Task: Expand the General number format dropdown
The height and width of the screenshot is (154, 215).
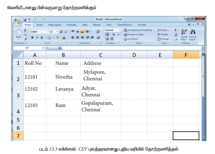Action: (119, 30)
